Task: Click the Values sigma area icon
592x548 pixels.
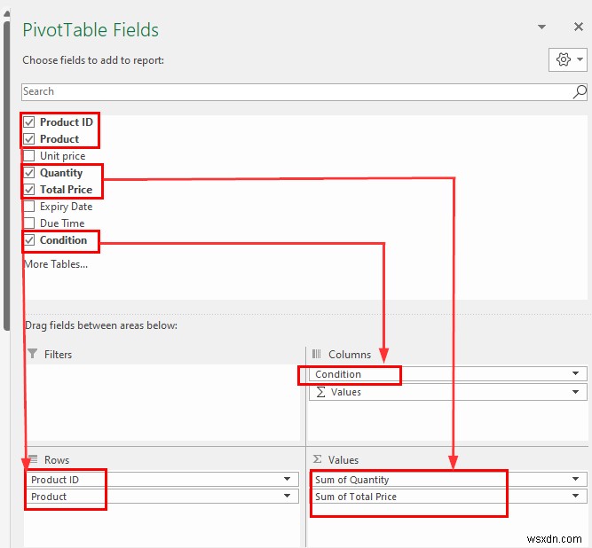Action: [317, 459]
